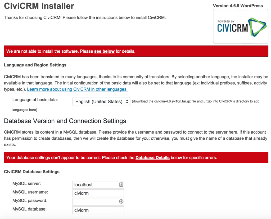
Task: Click the key icon in the MySQL password field
Action: point(121,202)
